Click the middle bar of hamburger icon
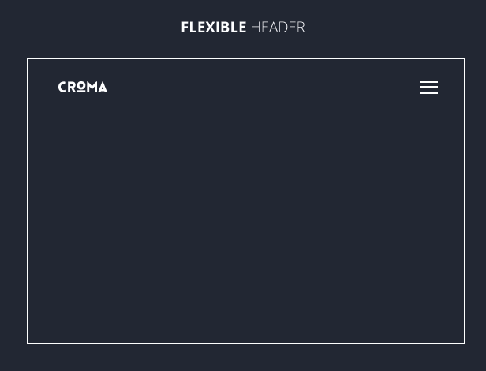The image size is (486, 371). click(428, 87)
